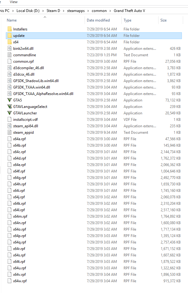Screen dimensions: 188x293
Task: Expand chevron after Local Disk (D:) breadcrumb
Action: pyautogui.click(x=43, y=11)
